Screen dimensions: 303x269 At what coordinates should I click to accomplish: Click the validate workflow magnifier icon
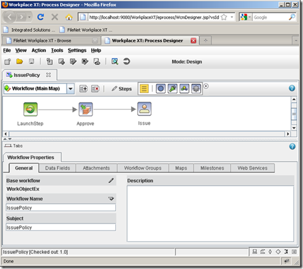(115, 62)
